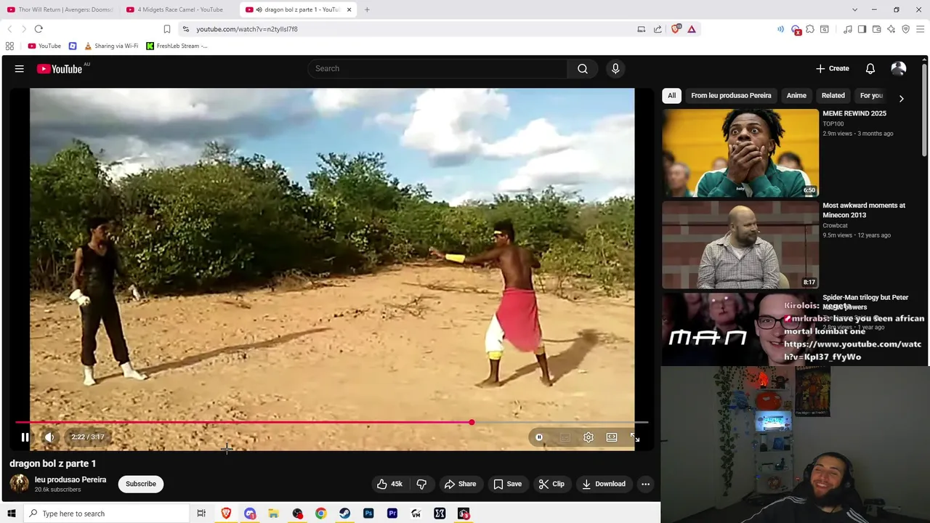Open video player settings gear

(589, 437)
